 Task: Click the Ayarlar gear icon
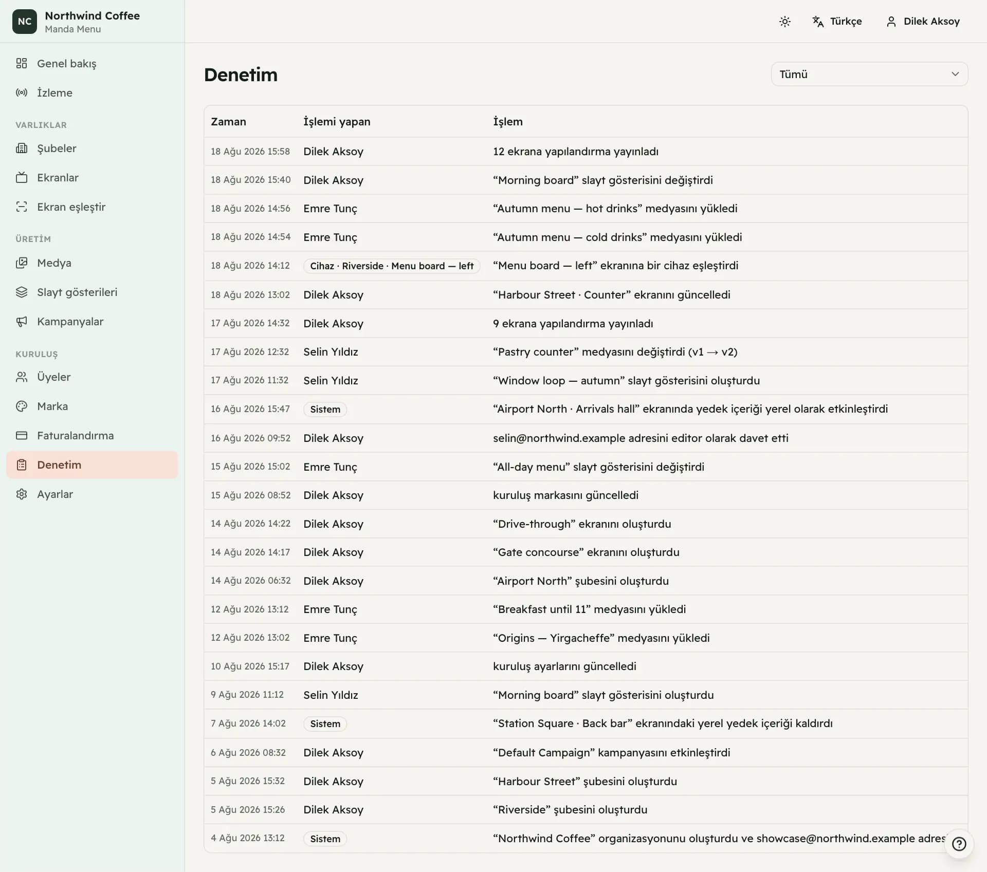click(22, 494)
